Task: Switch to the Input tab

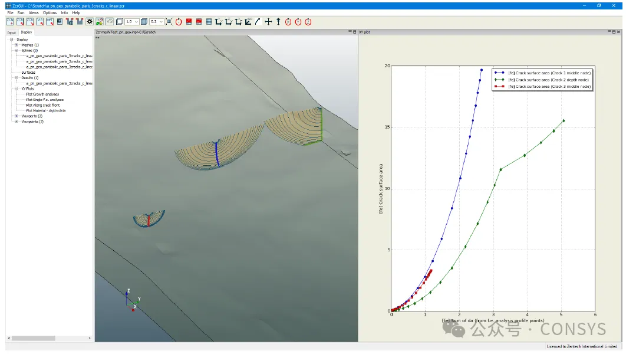Action: [12, 32]
